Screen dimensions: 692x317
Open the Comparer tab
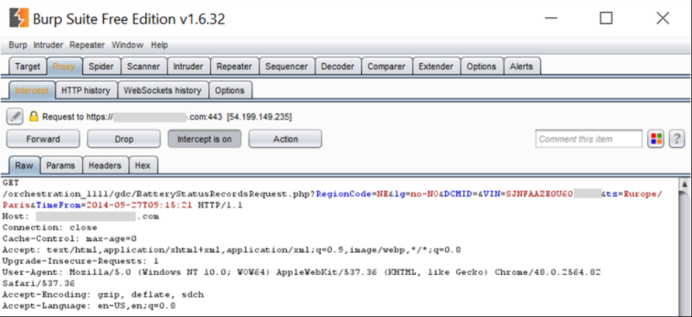[386, 66]
